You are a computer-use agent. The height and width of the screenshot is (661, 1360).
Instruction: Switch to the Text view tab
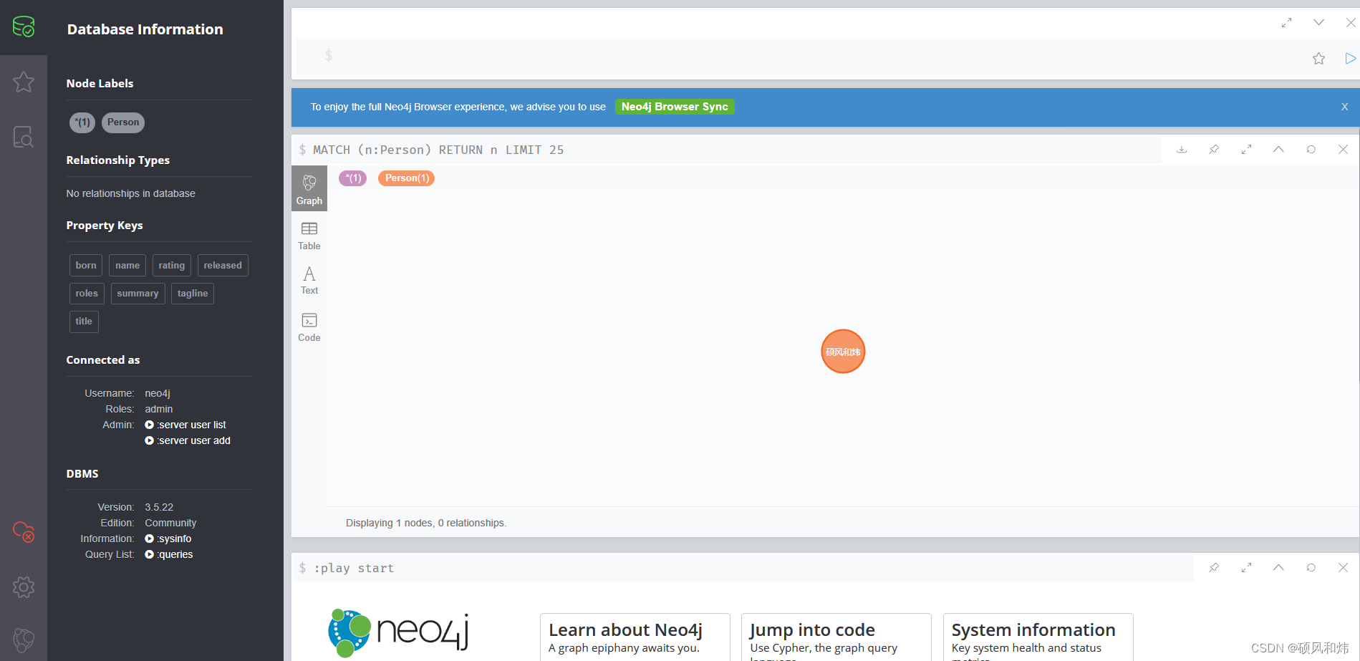(x=309, y=280)
